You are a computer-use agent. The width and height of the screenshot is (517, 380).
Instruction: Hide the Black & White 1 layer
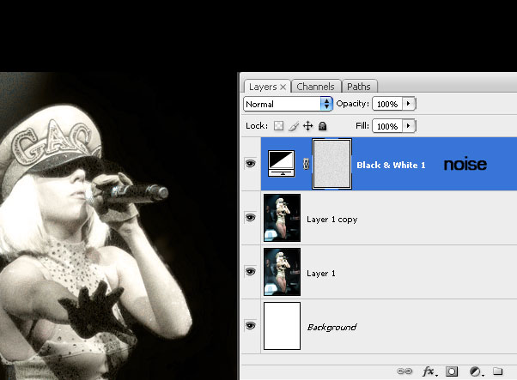[251, 163]
